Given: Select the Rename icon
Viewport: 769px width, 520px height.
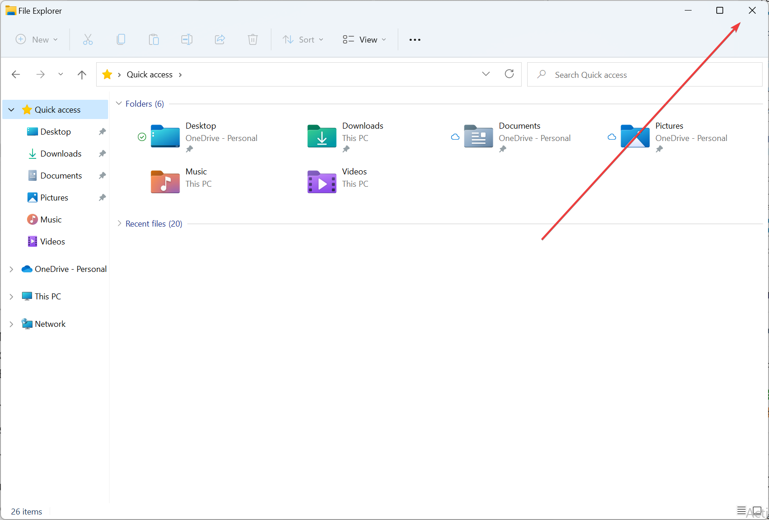Looking at the screenshot, I should (x=187, y=39).
